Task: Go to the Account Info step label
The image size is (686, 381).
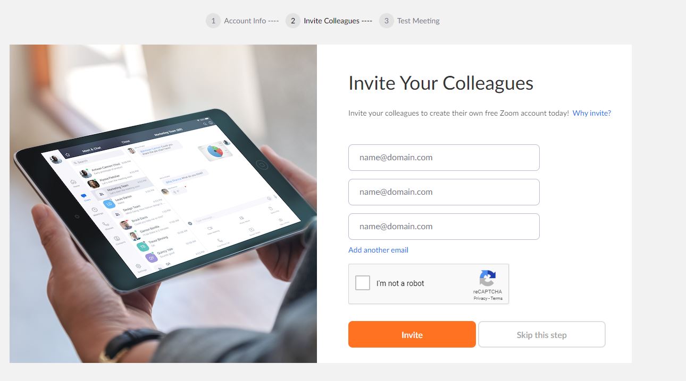Action: pos(245,21)
